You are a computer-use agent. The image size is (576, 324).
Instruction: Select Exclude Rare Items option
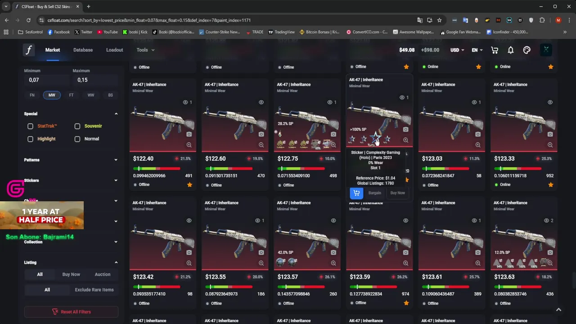[x=94, y=290]
